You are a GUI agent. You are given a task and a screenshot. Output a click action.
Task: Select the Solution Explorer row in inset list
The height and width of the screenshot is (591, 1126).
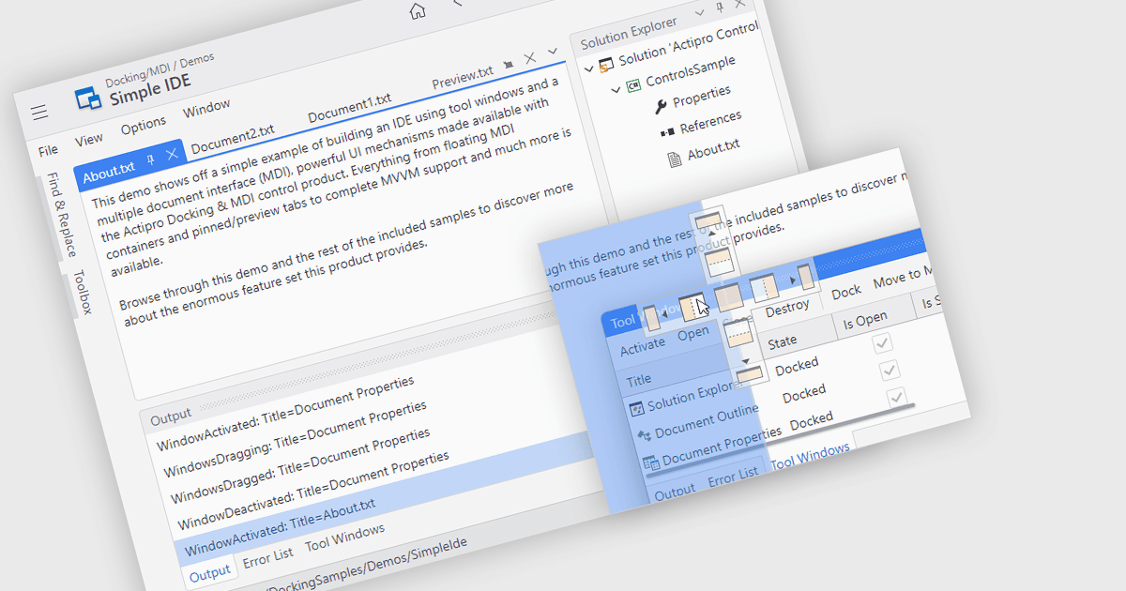(x=684, y=400)
